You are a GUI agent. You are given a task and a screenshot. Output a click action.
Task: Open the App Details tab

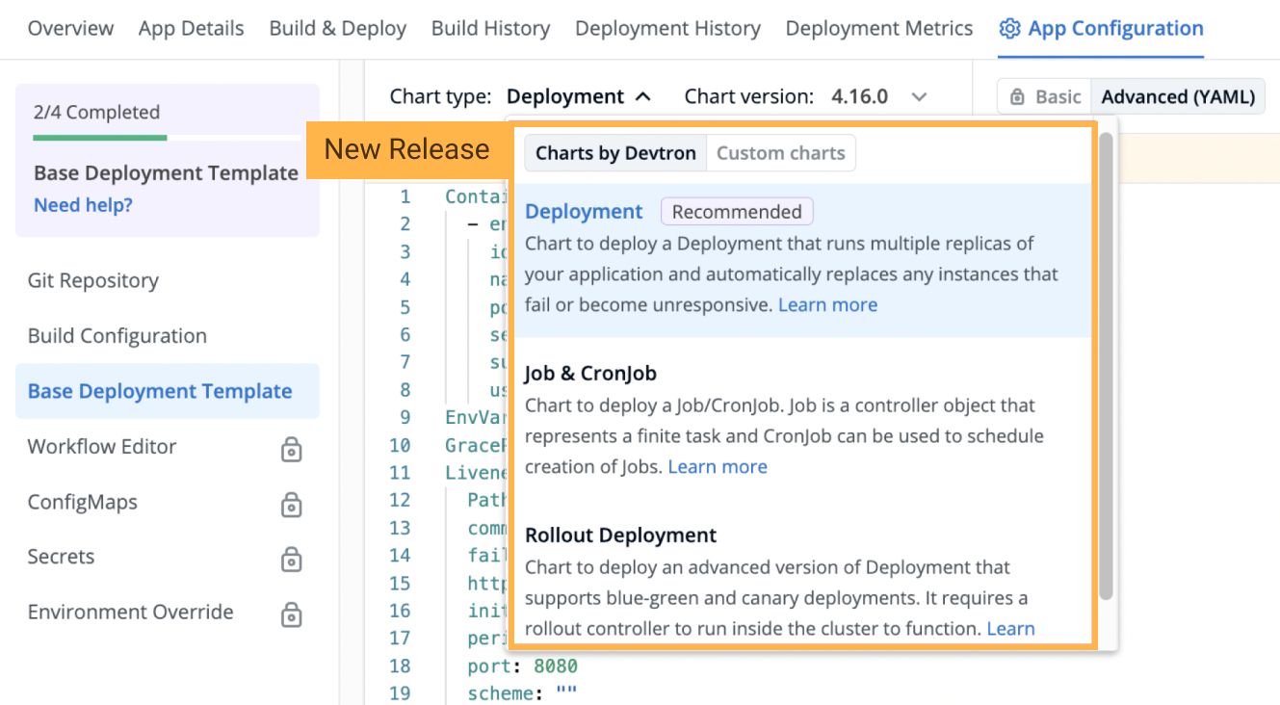click(191, 29)
